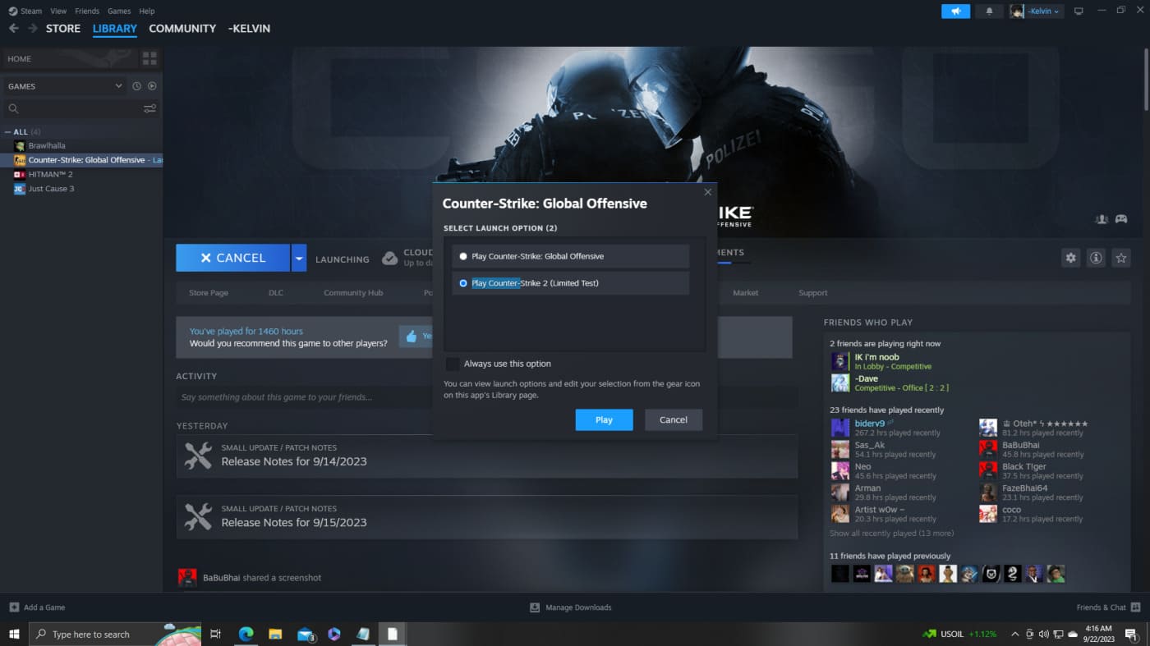Click the Windows Start button
Image resolution: width=1150 pixels, height=646 pixels.
pos(14,634)
